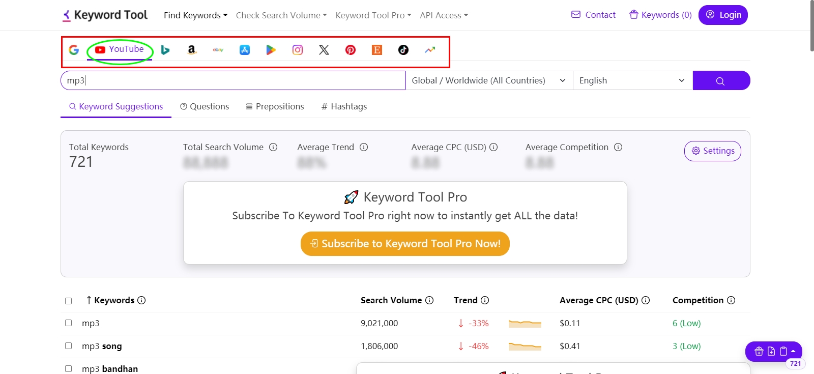Switch to the Instagram keyword source

[298, 50]
